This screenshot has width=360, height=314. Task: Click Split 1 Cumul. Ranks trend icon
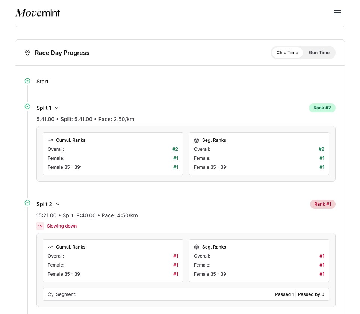tap(50, 140)
